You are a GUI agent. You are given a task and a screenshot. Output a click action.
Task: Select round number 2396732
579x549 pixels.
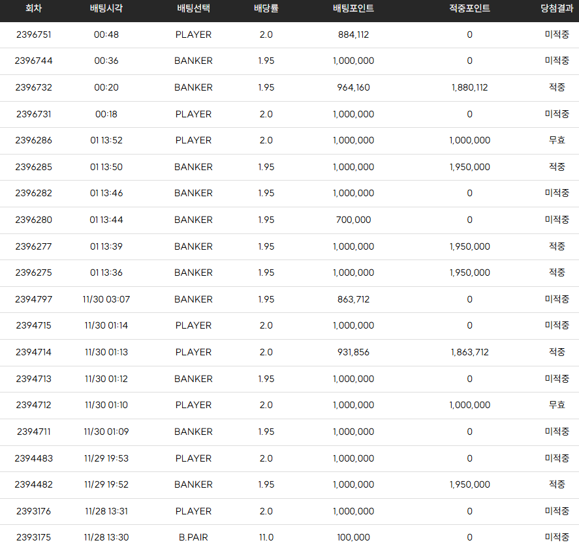[33, 87]
